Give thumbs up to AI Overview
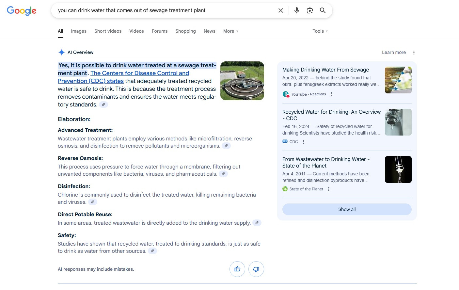 point(237,269)
